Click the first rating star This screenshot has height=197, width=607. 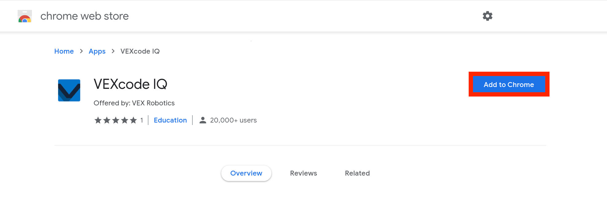click(97, 120)
